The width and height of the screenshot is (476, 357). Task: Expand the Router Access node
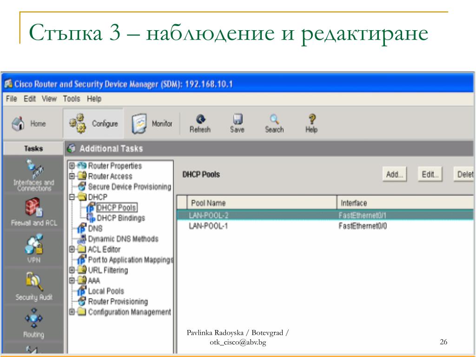coord(72,176)
